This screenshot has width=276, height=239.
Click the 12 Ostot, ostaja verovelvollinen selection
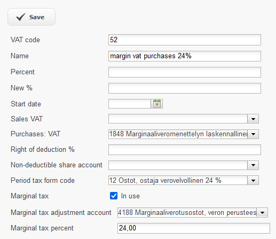click(178, 180)
